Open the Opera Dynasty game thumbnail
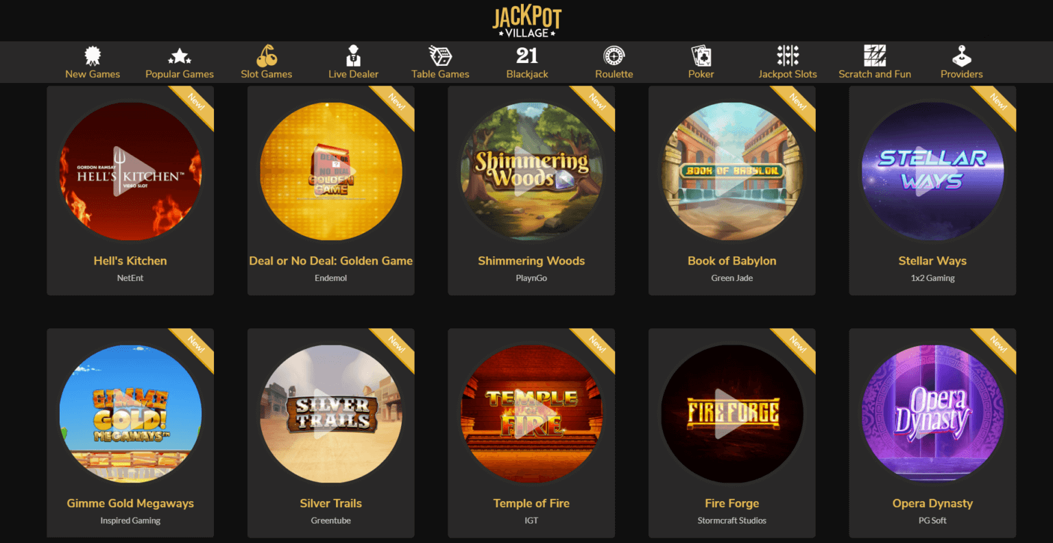 click(932, 414)
